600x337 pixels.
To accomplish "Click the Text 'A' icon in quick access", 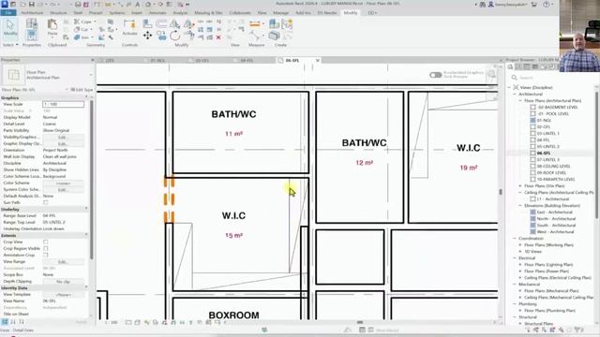I will (x=137, y=4).
